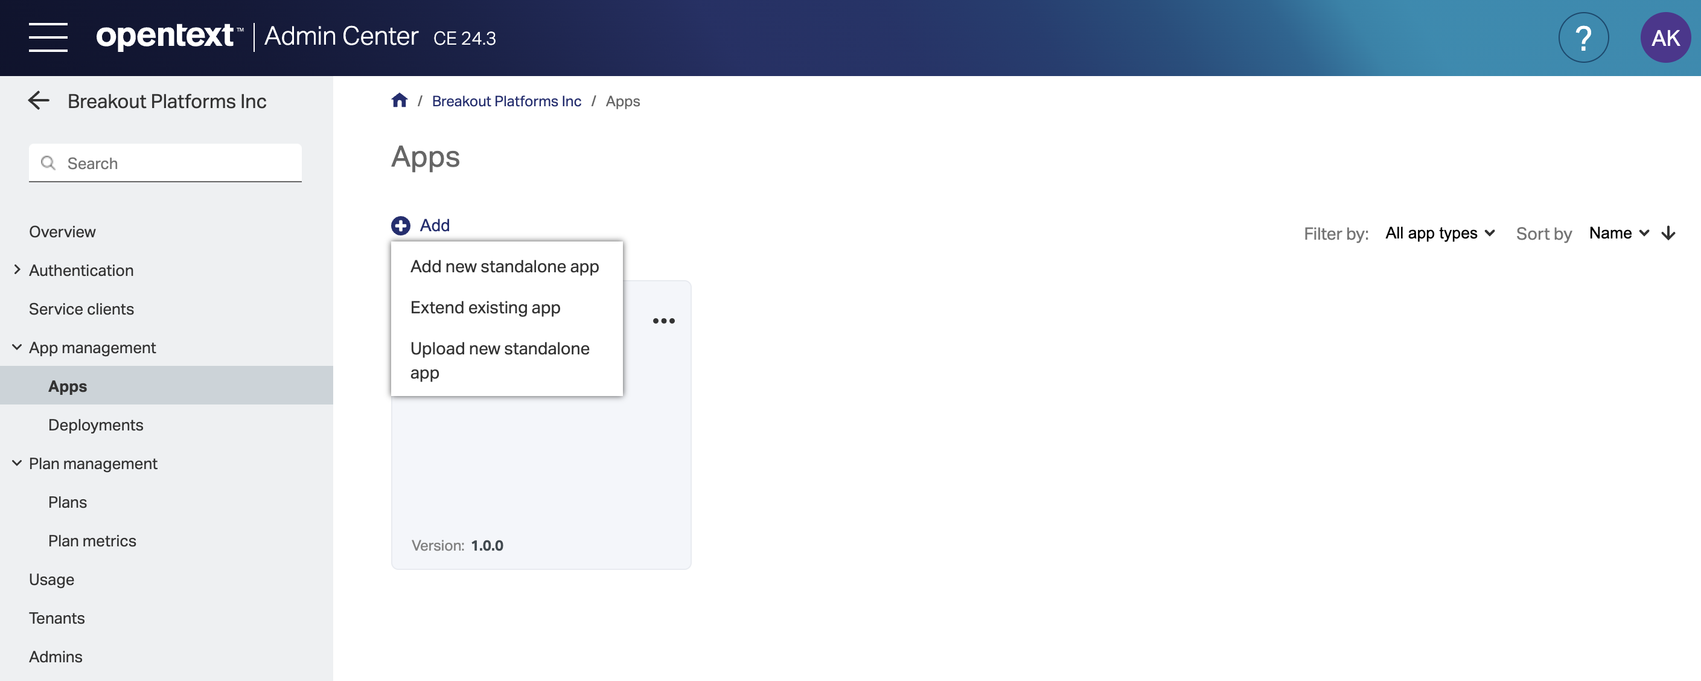The width and height of the screenshot is (1701, 681).
Task: Select the home icon in the breadcrumb
Action: [x=400, y=100]
